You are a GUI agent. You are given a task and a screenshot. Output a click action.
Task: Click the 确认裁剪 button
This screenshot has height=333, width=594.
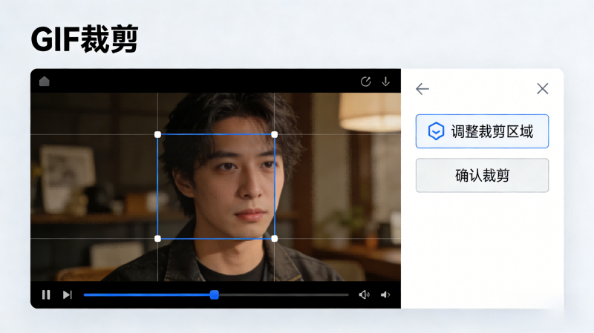(482, 176)
